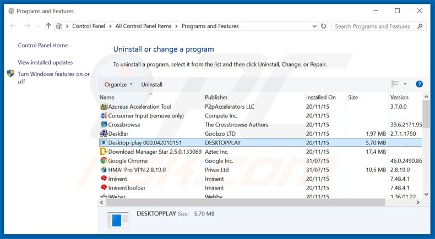Screen dimensions: 435x239
Task: Click publisher P2pAccelerators LLC
Action: tap(230, 107)
